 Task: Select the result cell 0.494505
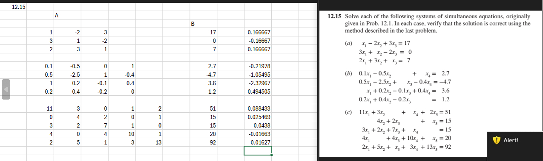[258, 92]
